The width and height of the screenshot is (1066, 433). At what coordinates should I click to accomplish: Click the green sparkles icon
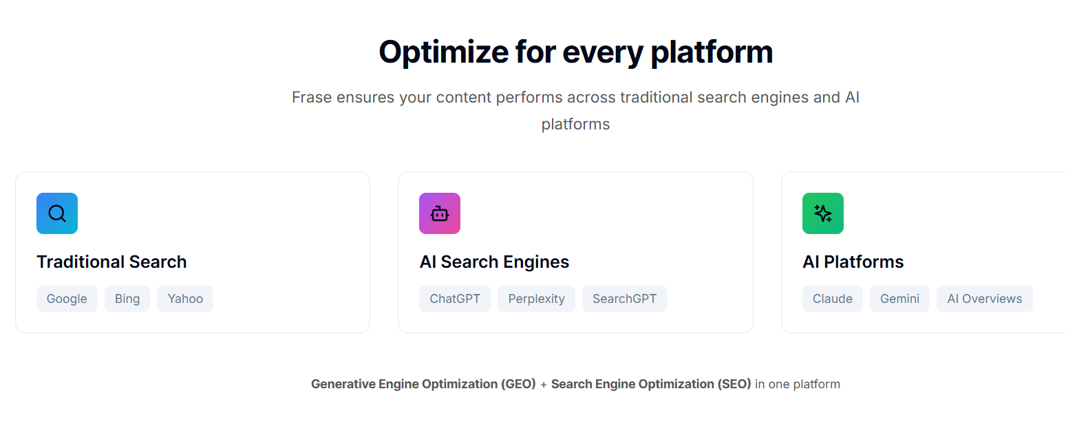pos(823,213)
